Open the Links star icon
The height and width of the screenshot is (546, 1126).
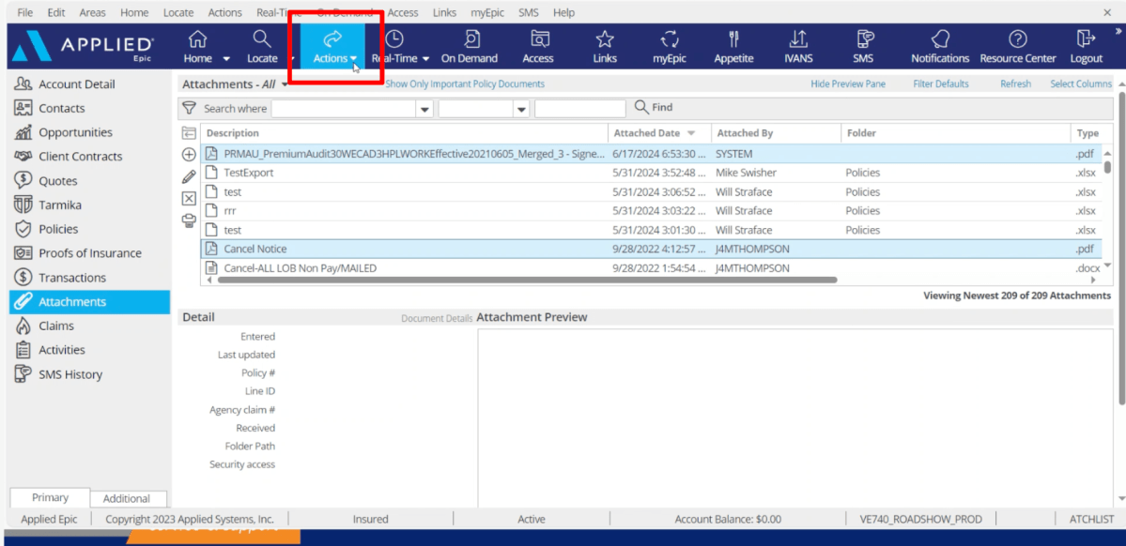(x=605, y=38)
